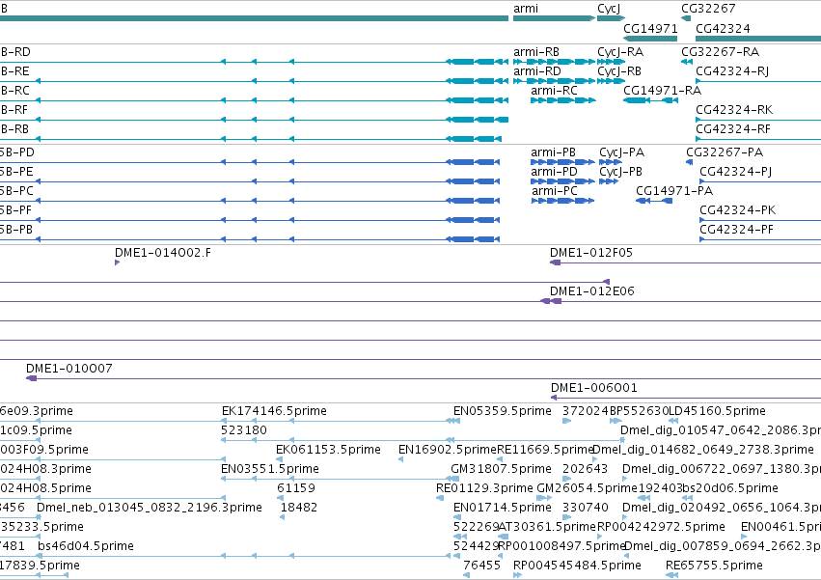Select the DME1-012F05 clone label
821x580 pixels.
click(x=591, y=253)
